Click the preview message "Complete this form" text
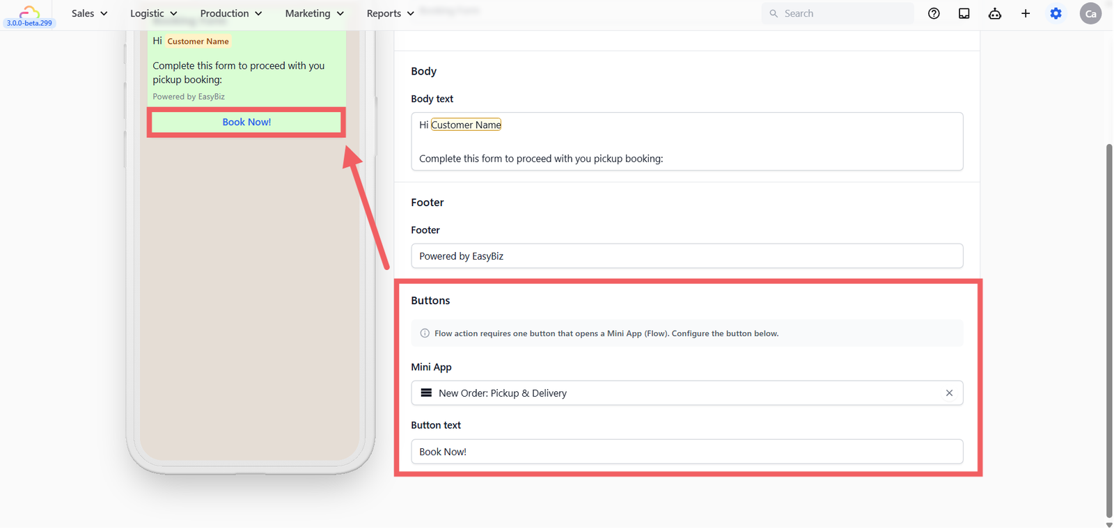The image size is (1114, 529). coord(239,72)
